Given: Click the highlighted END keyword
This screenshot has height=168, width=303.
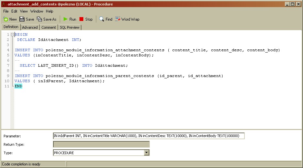Looking at the screenshot, I should click(18, 86).
